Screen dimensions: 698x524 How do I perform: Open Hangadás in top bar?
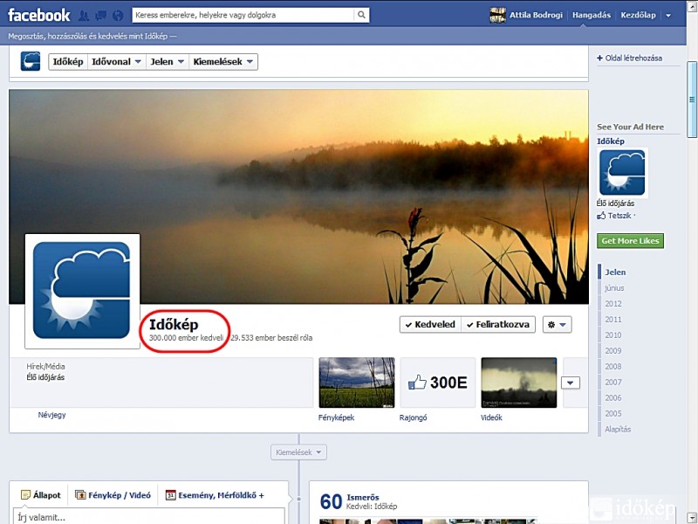click(592, 15)
